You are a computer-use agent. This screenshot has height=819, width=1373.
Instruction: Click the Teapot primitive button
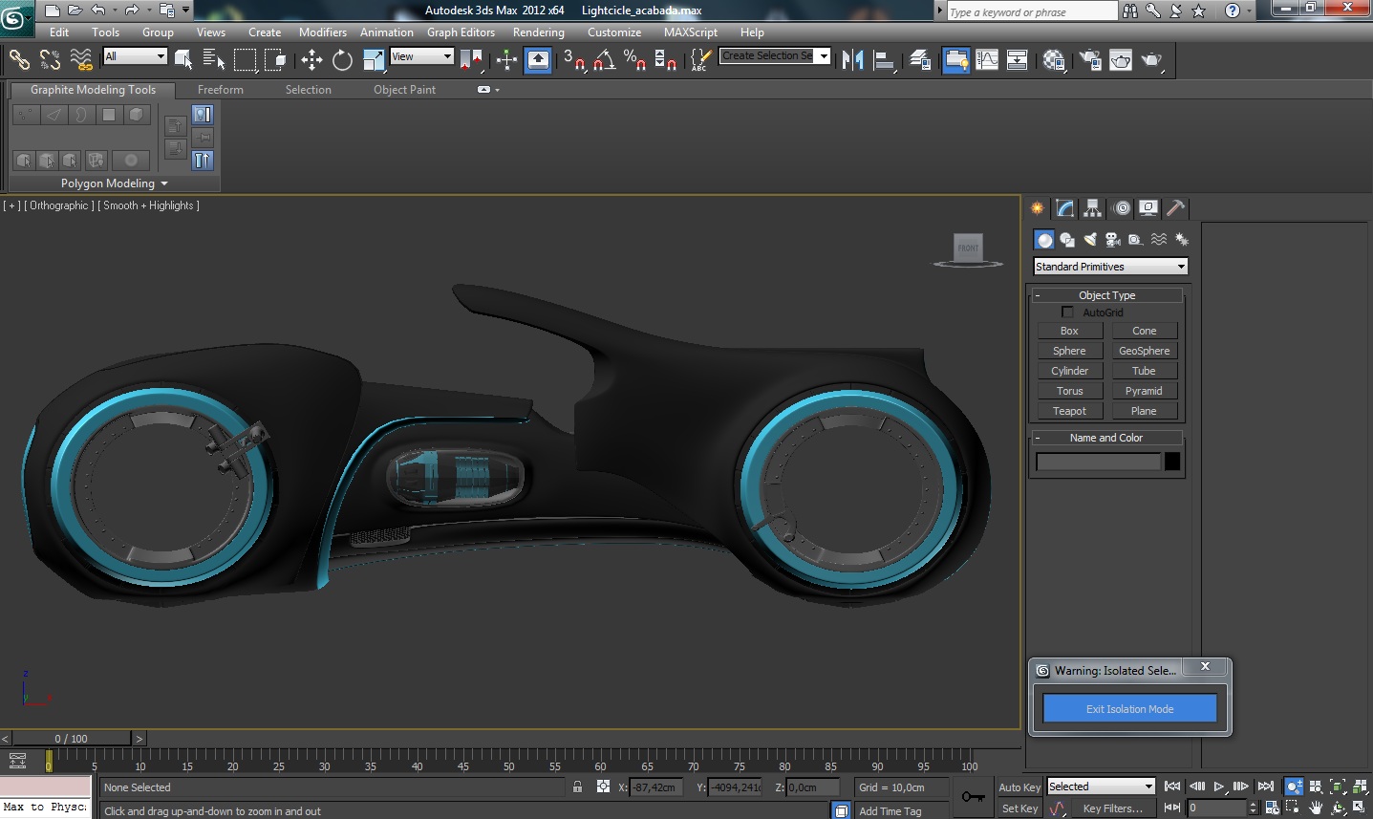1069,411
